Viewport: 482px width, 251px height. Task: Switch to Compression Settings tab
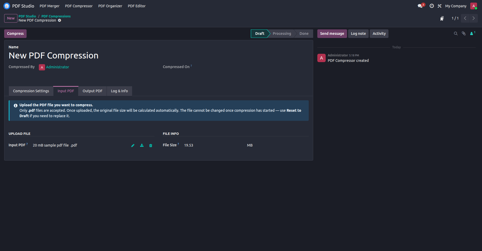31,91
